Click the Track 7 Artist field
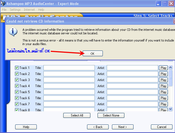 click(x=132, y=104)
